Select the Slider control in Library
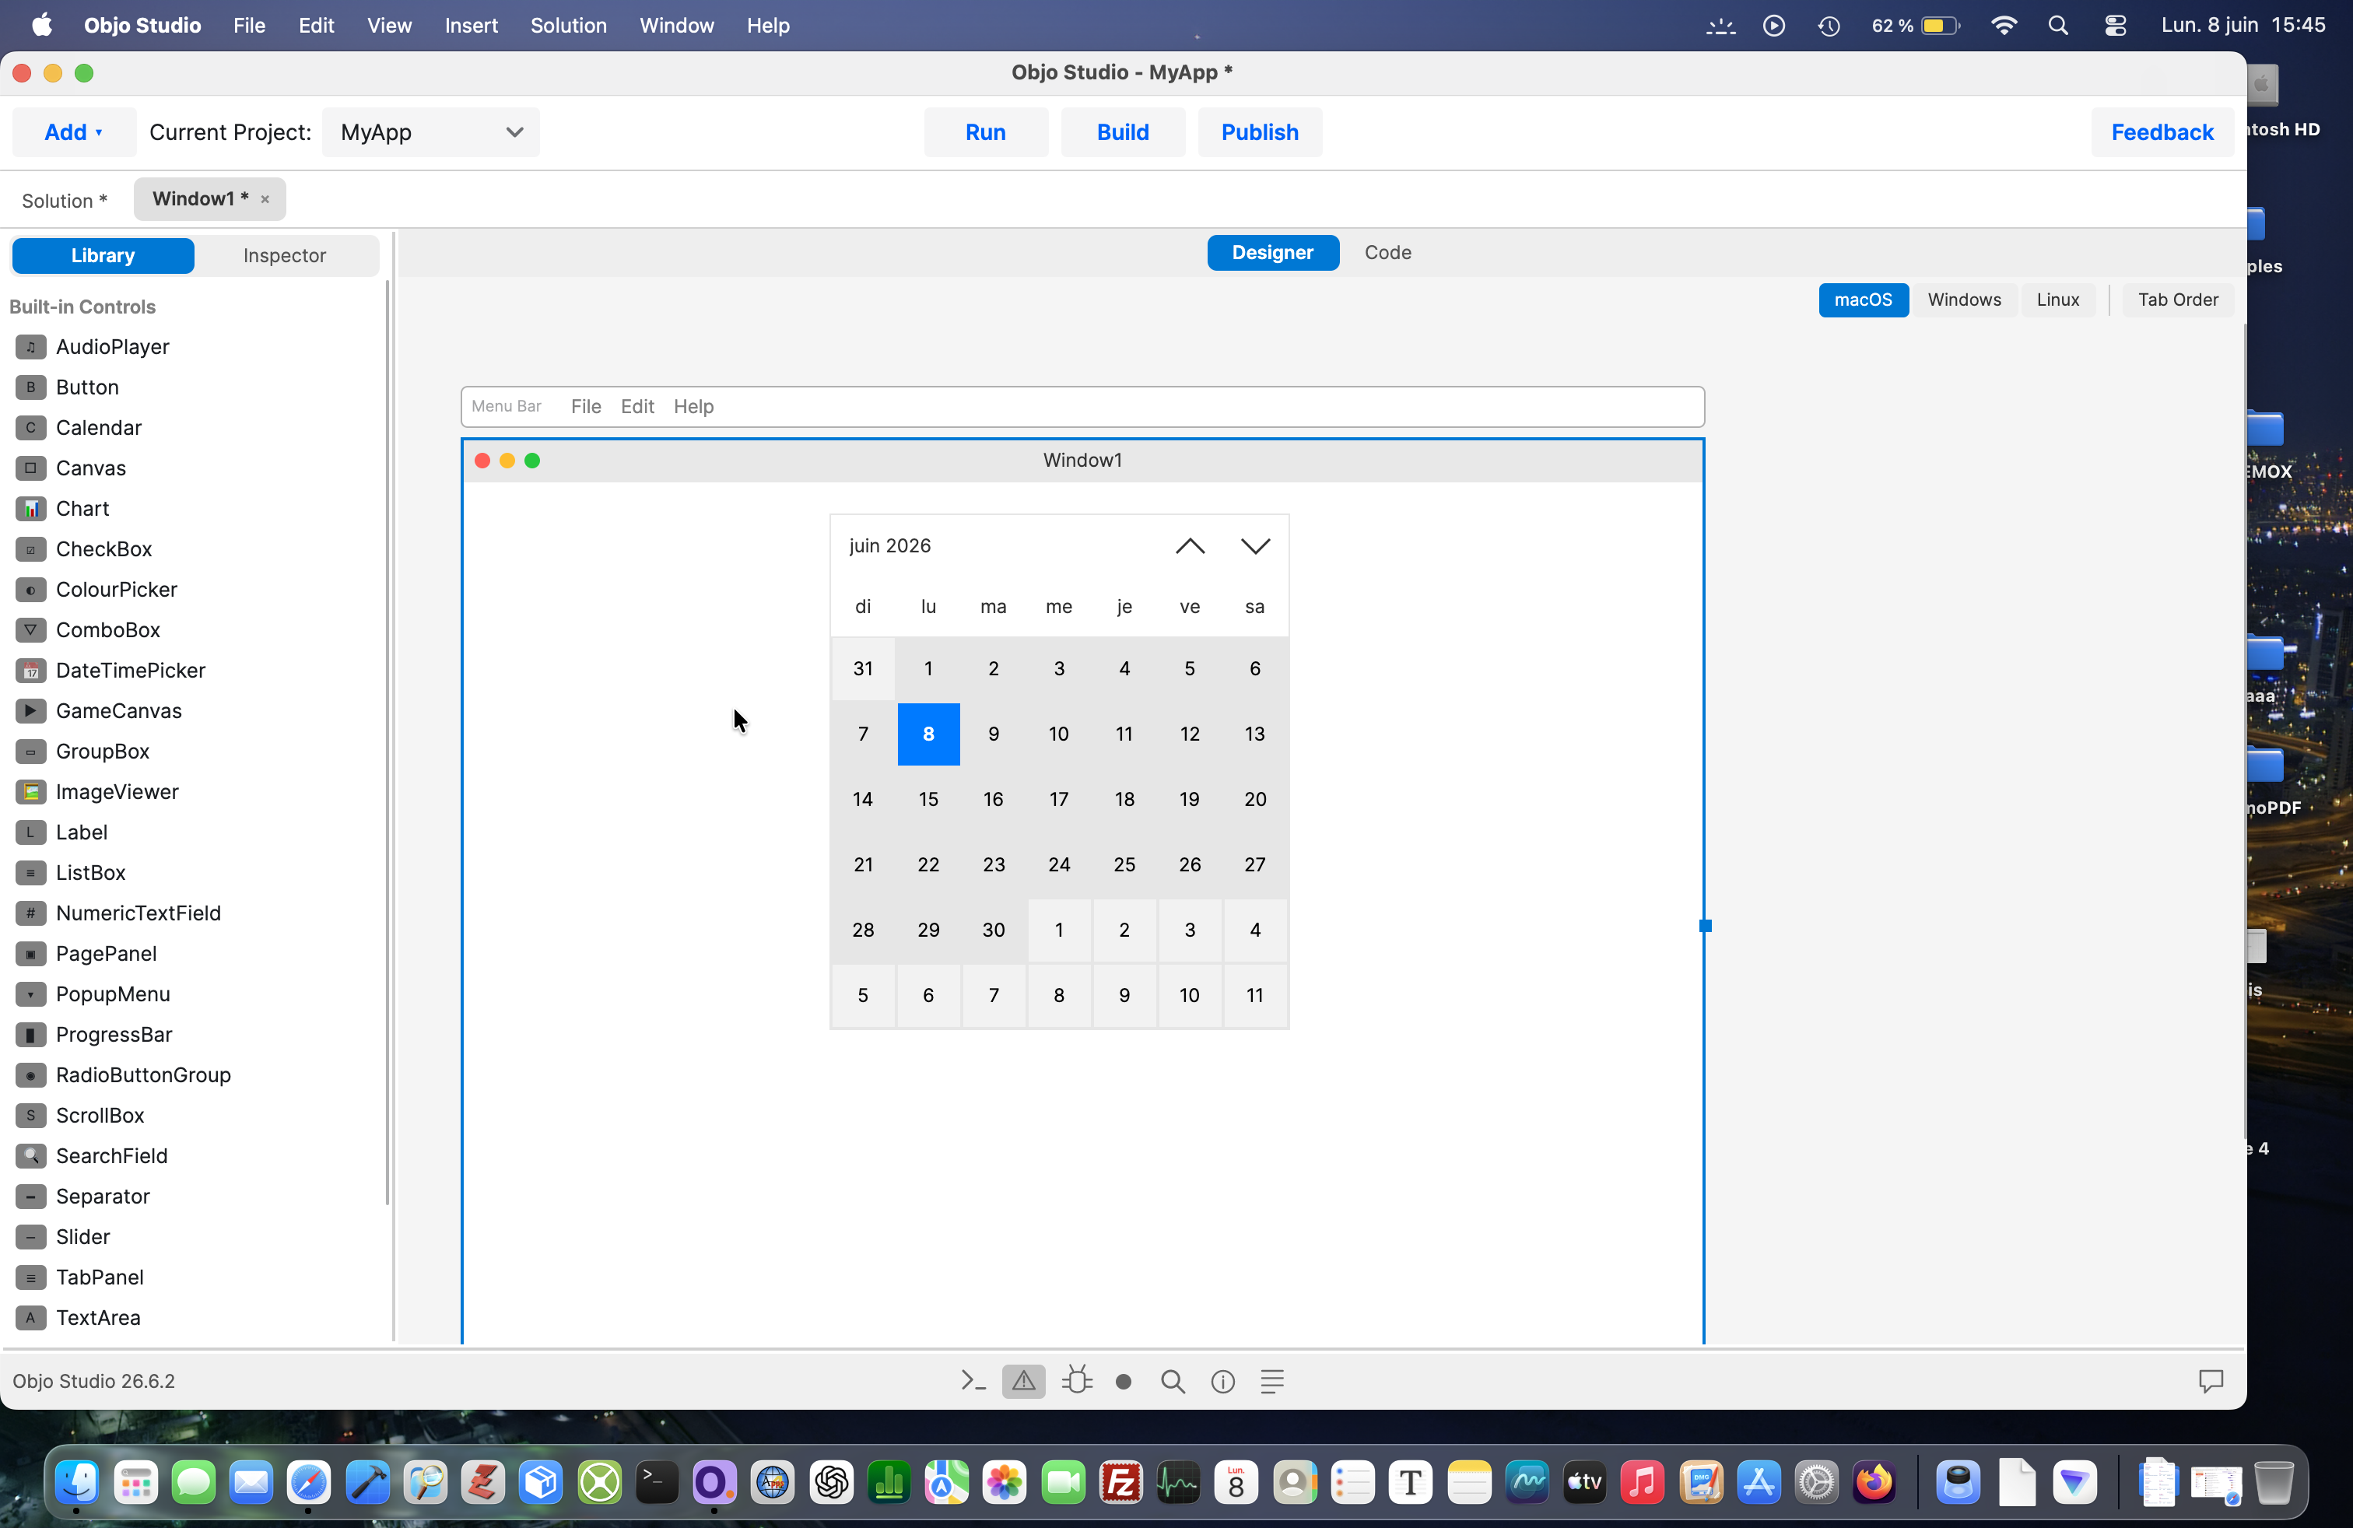This screenshot has width=2353, height=1528. tap(83, 1236)
